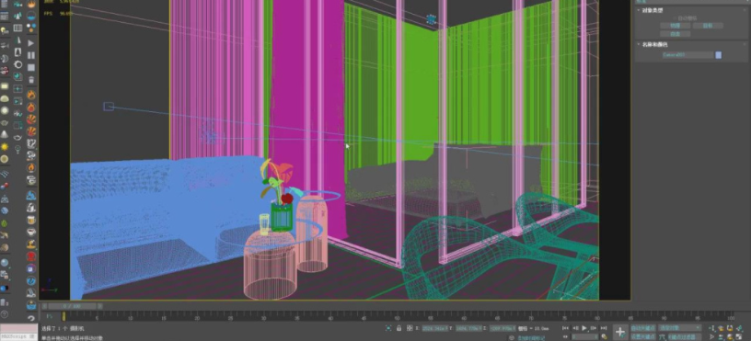Jump to the end frame

603,328
